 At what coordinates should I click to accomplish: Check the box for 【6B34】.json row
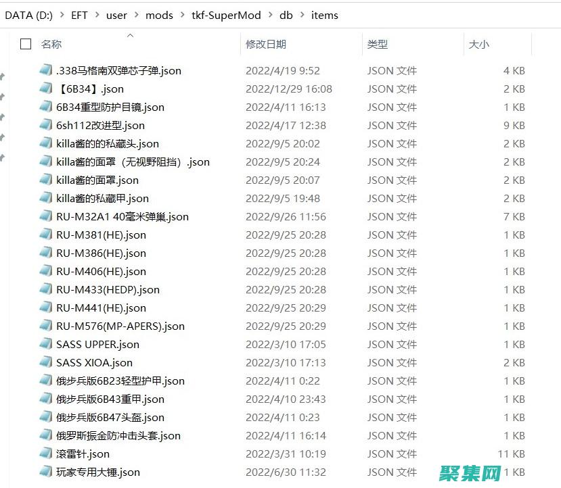click(x=25, y=89)
